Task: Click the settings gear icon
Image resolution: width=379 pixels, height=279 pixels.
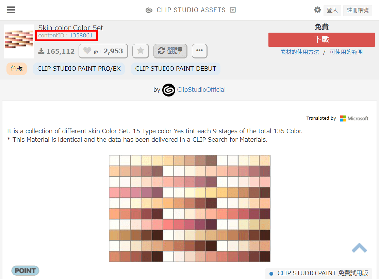Action: click(317, 10)
